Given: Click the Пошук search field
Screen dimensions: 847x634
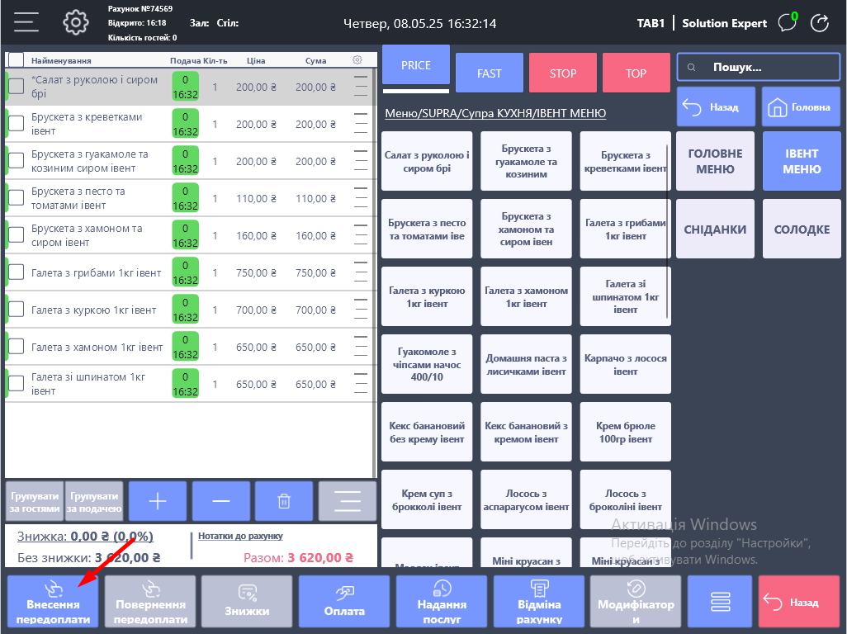Looking at the screenshot, I should 758,67.
